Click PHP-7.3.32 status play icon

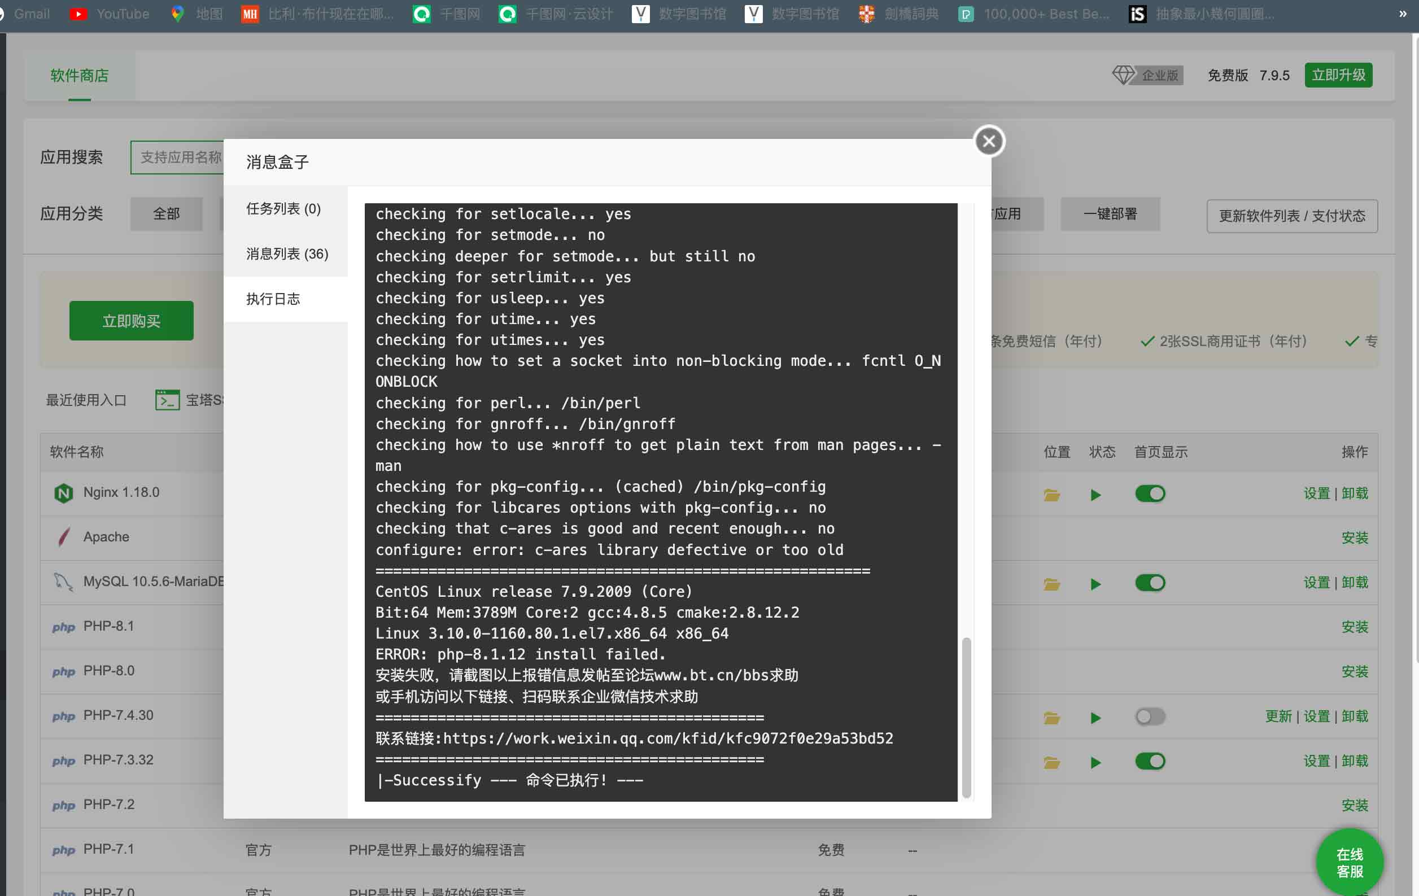1095,762
